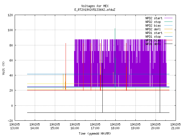Click the green NPD2 stop legend line sample
181x136 pixels.
coord(169,22)
